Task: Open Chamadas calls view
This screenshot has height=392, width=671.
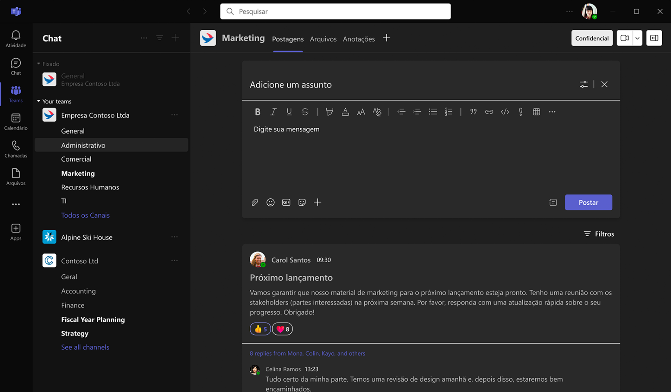Action: point(16,149)
